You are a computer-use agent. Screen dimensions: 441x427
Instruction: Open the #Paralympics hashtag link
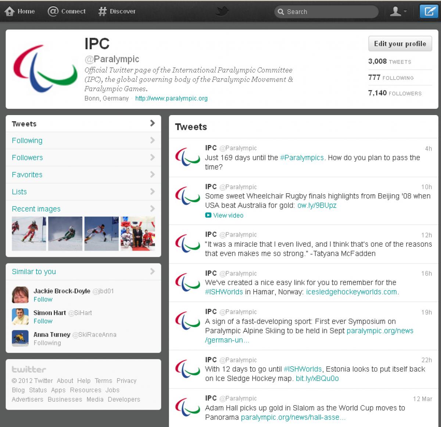302,158
